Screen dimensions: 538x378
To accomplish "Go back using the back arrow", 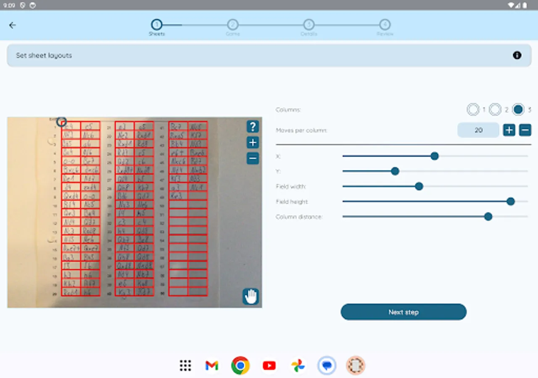I will click(x=12, y=25).
